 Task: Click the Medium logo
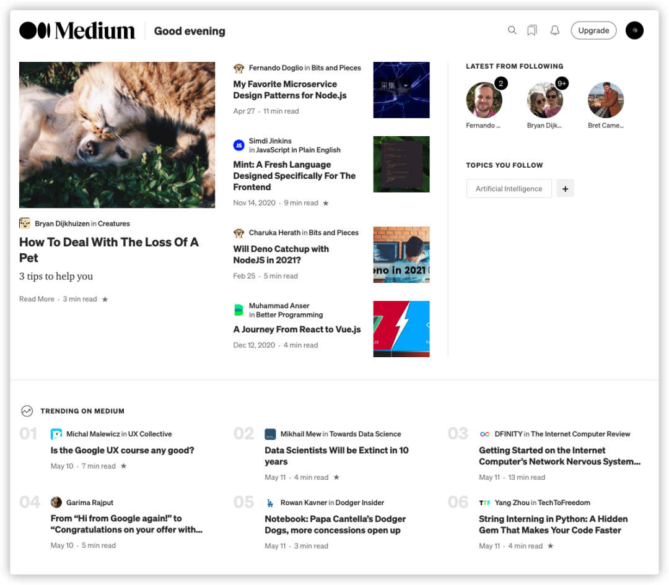77,31
